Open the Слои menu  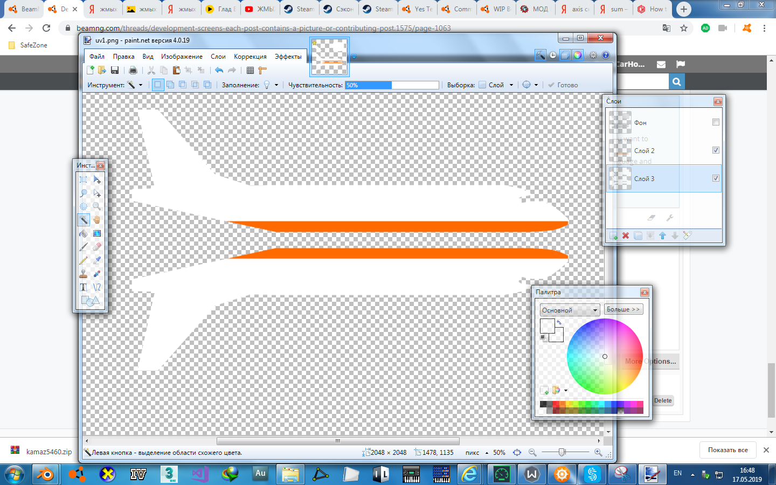(218, 57)
